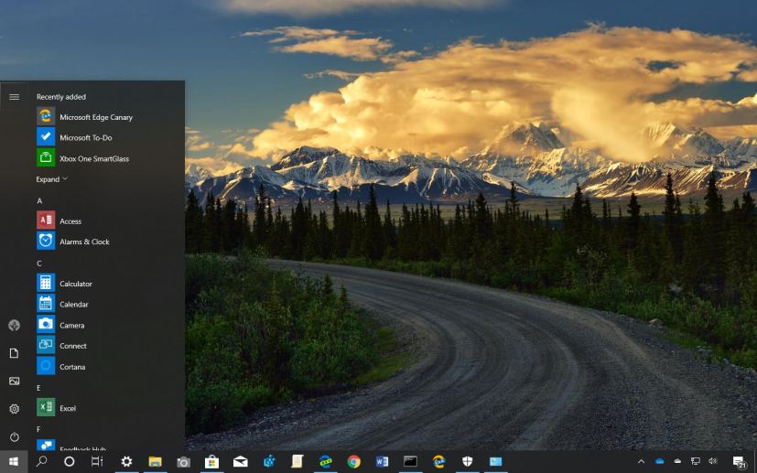
Task: Show hidden system tray icons chevron
Action: [x=641, y=461]
